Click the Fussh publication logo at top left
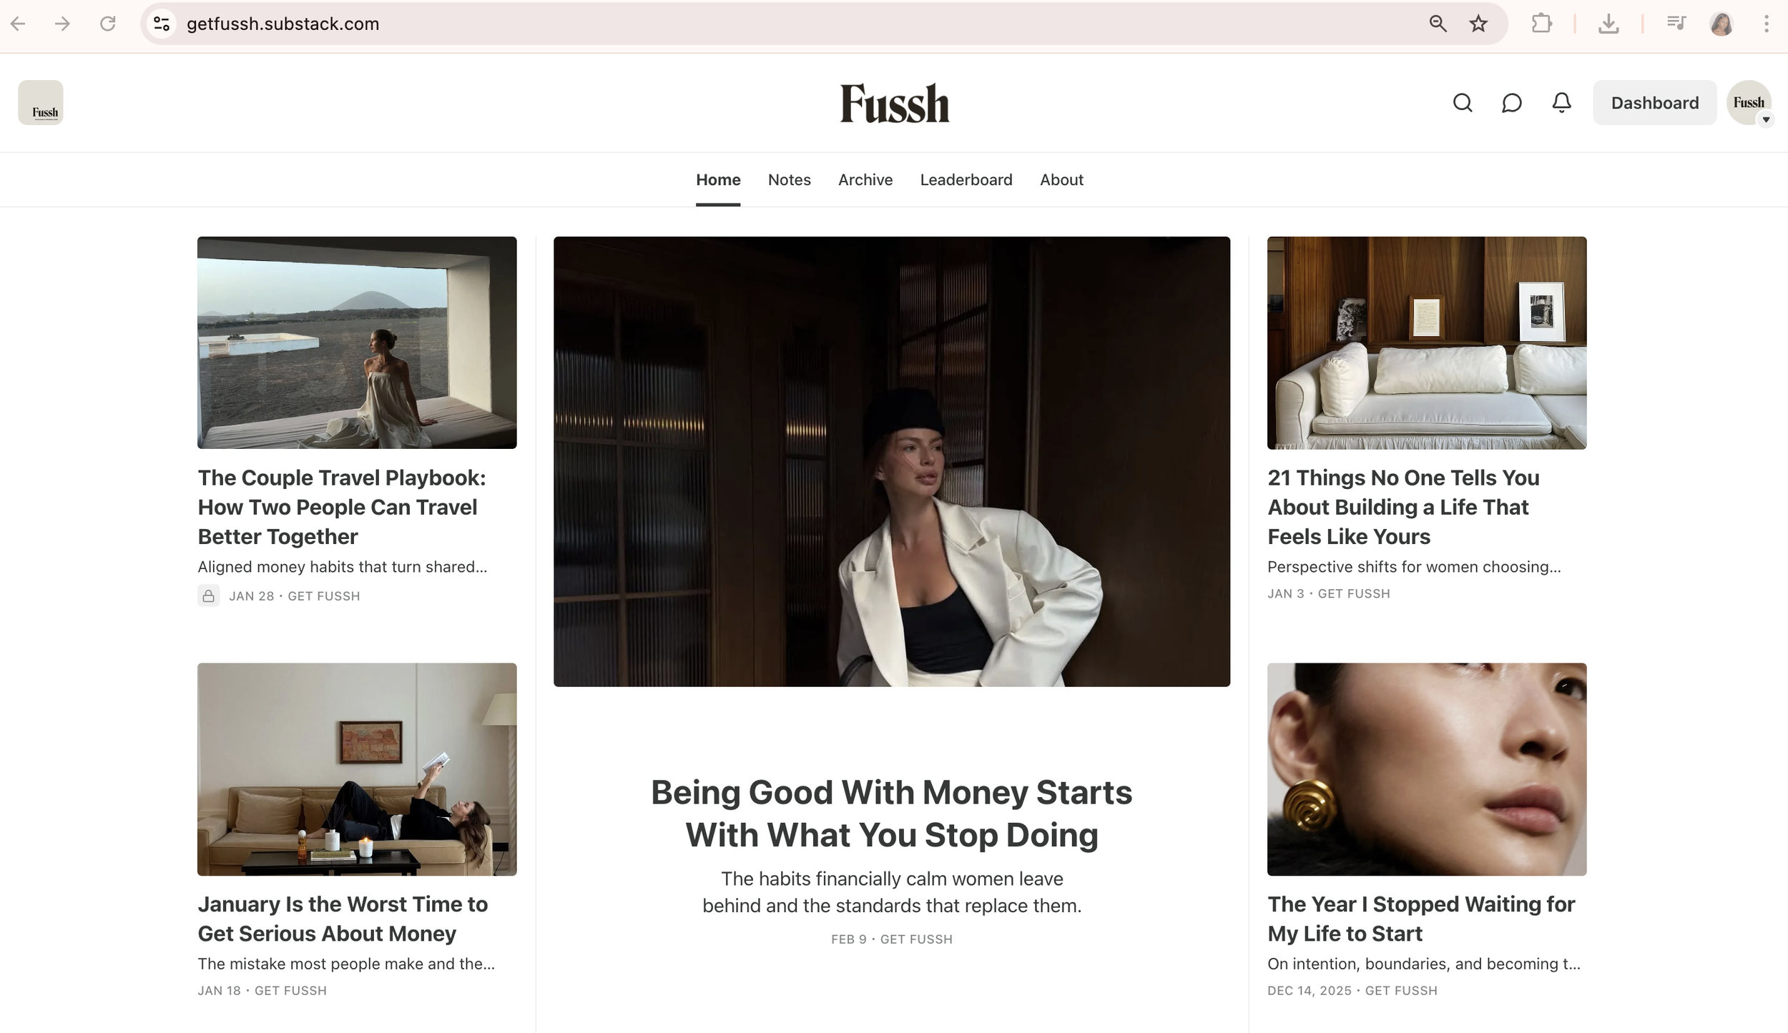The height and width of the screenshot is (1033, 1788). 41,102
